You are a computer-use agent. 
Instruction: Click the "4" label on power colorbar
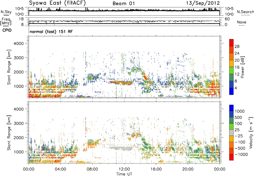(236, 88)
